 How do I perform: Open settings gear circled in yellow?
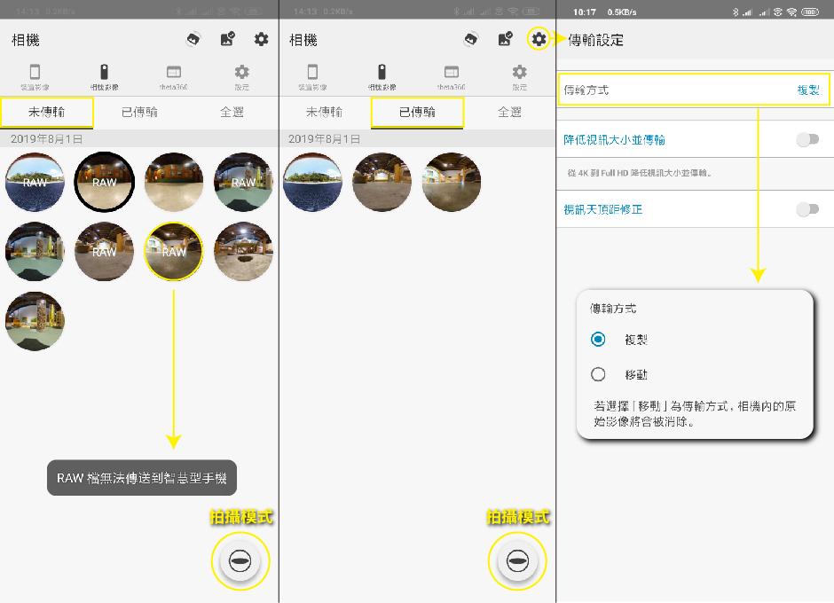click(539, 39)
